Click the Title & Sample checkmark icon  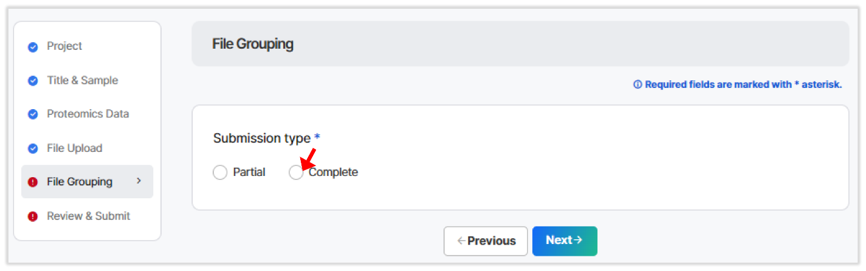pos(33,81)
